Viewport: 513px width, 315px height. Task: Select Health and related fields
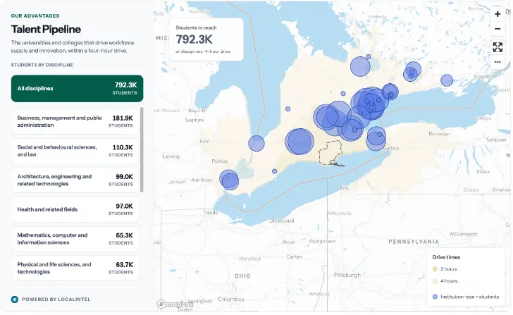coord(75,209)
